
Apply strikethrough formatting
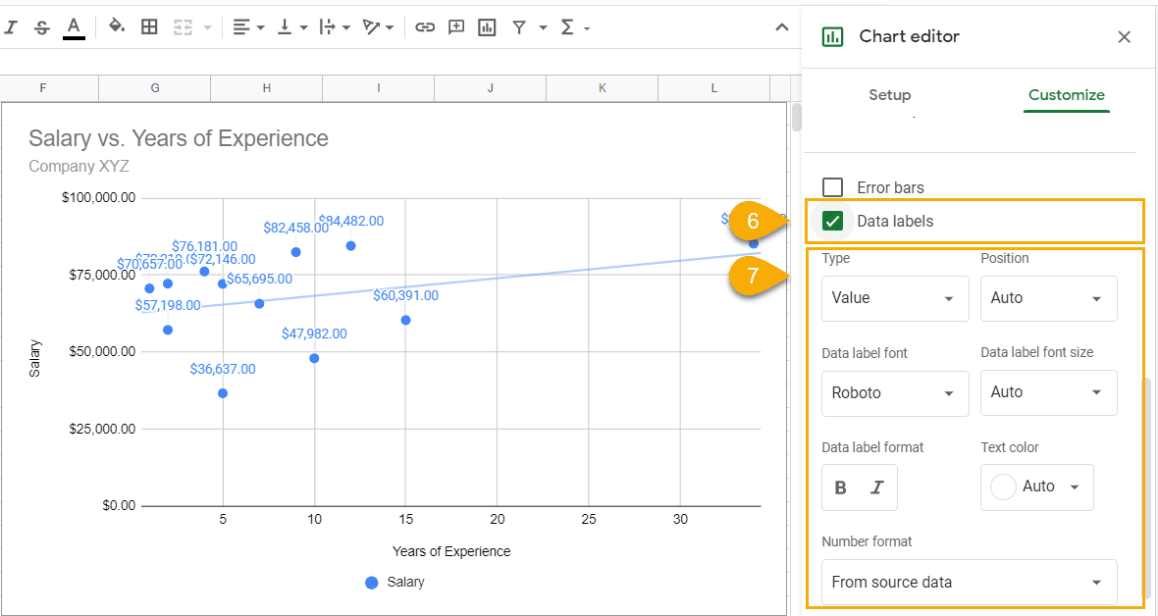(x=40, y=26)
